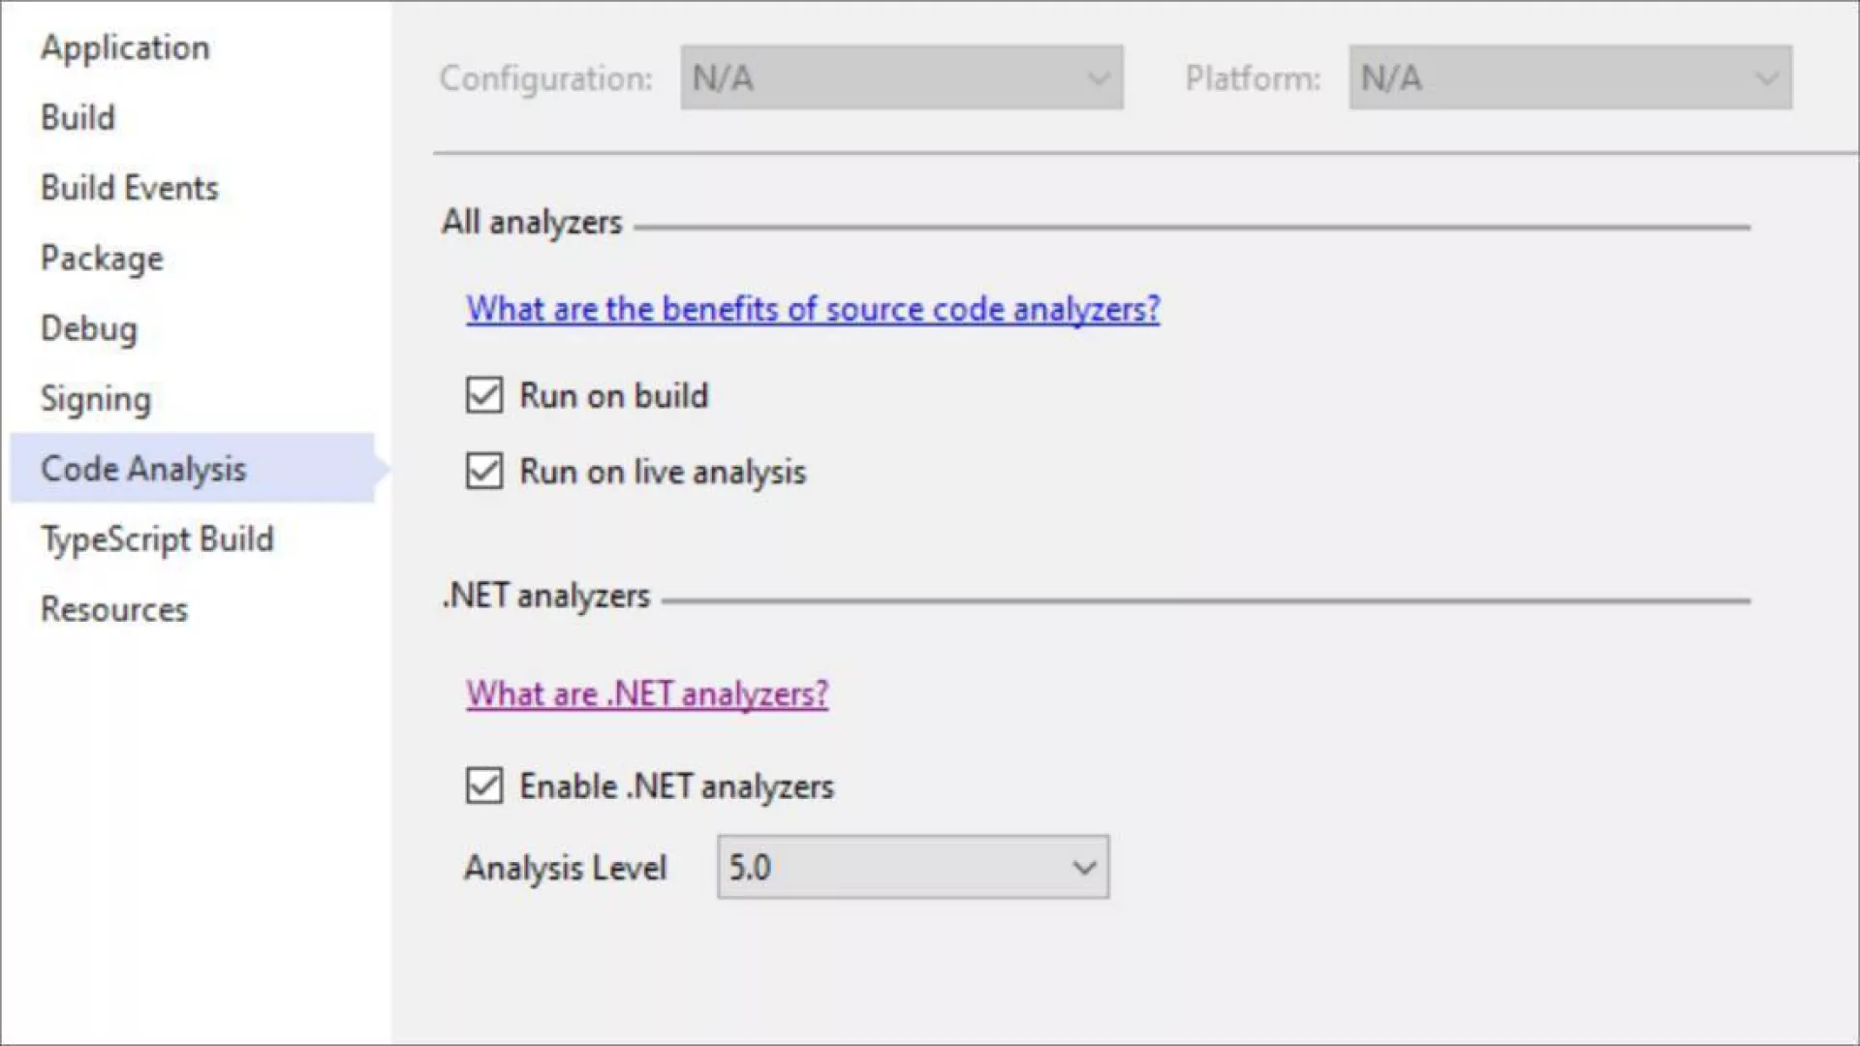Switch to the Signing tab
The height and width of the screenshot is (1046, 1860).
tap(95, 399)
